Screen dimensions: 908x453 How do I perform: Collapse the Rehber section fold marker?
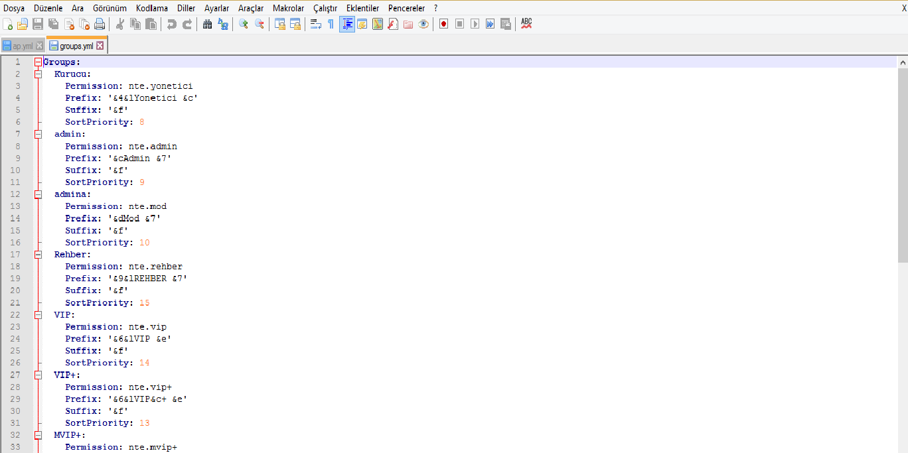(38, 255)
